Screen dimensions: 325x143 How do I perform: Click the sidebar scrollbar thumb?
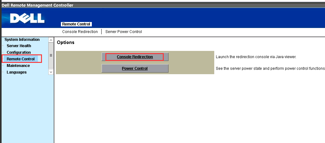tap(51, 55)
